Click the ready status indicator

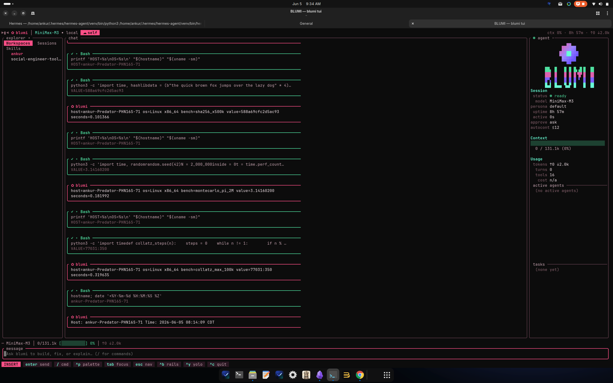coord(558,96)
